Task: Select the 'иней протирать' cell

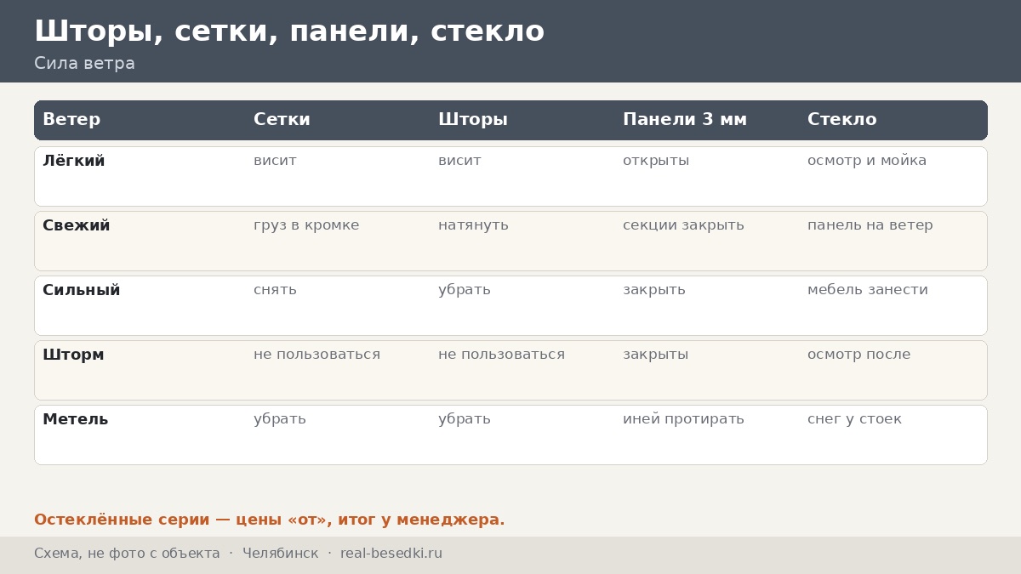Action: pos(683,419)
